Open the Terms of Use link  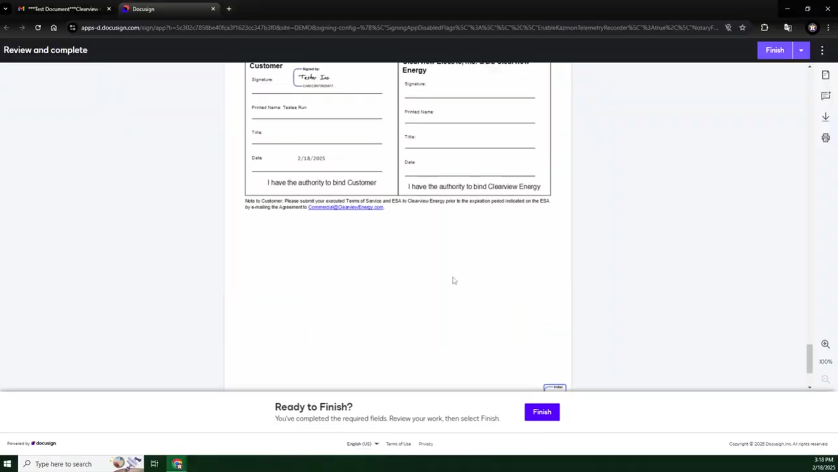[x=398, y=444]
